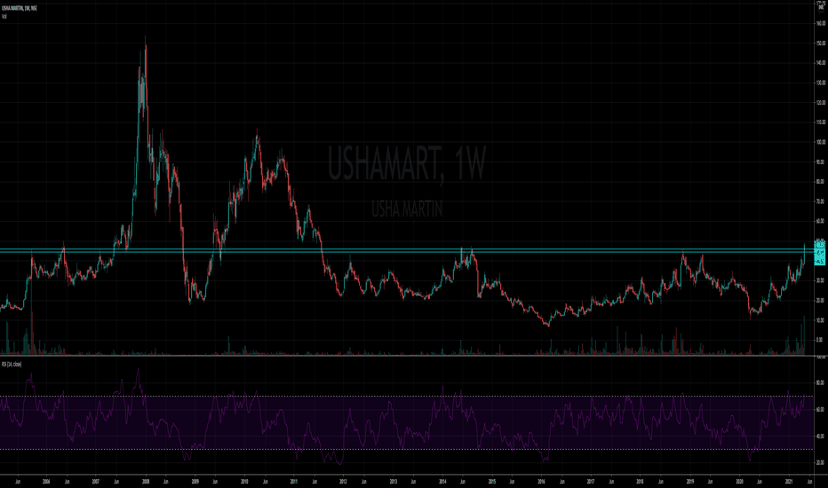
Task: Select the RSI lower dotted band line
Action: (x=407, y=449)
